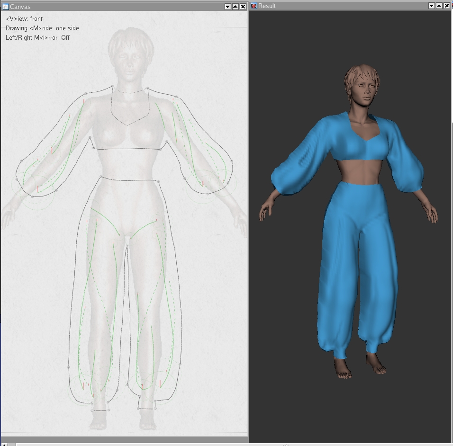This screenshot has height=446, width=453.
Task: Minimize the Canvas window with its down arrow
Action: pyautogui.click(x=227, y=7)
